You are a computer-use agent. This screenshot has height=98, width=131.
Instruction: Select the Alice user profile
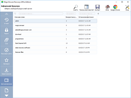pos(107,8)
